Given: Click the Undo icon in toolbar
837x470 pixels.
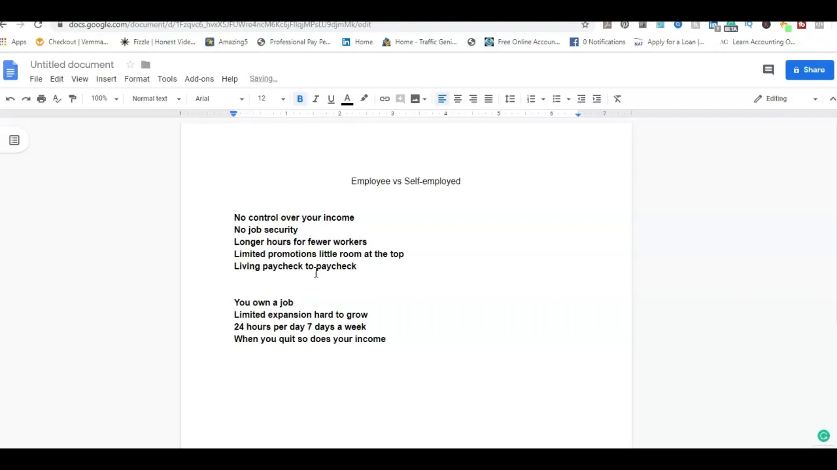Looking at the screenshot, I should coord(10,99).
